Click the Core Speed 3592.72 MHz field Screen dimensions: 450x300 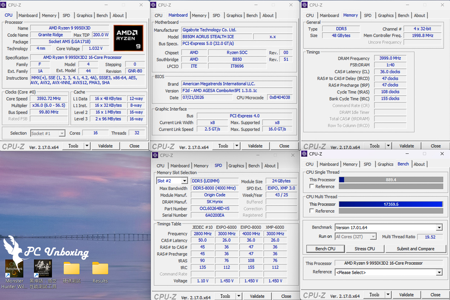point(49,99)
